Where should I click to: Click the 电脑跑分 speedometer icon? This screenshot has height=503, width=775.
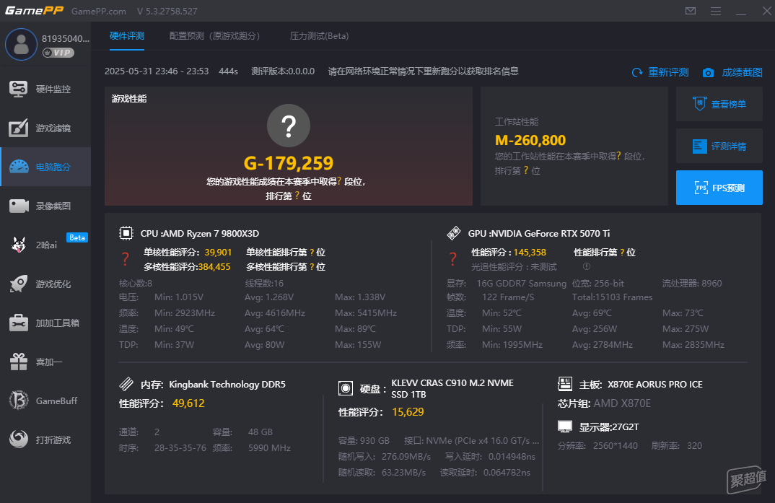click(19, 167)
